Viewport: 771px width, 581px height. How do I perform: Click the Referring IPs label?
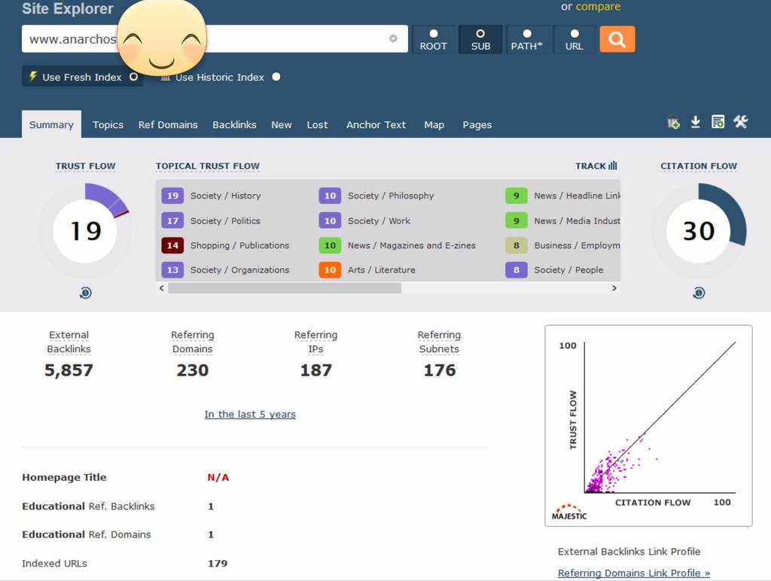point(315,342)
